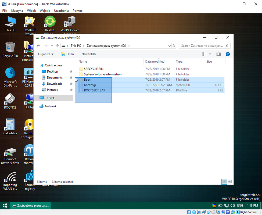Open the Plik menu in VirtualBox
Screen dimensions: 262x215
(x=5, y=10)
